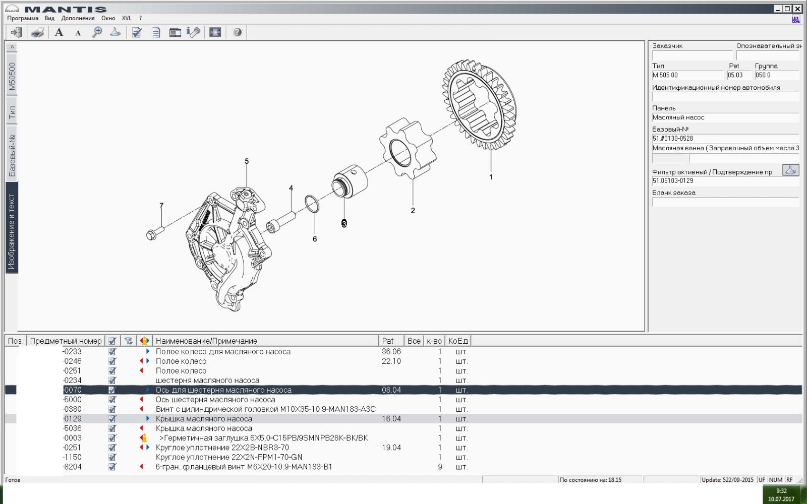Click the Все column header

(x=414, y=341)
